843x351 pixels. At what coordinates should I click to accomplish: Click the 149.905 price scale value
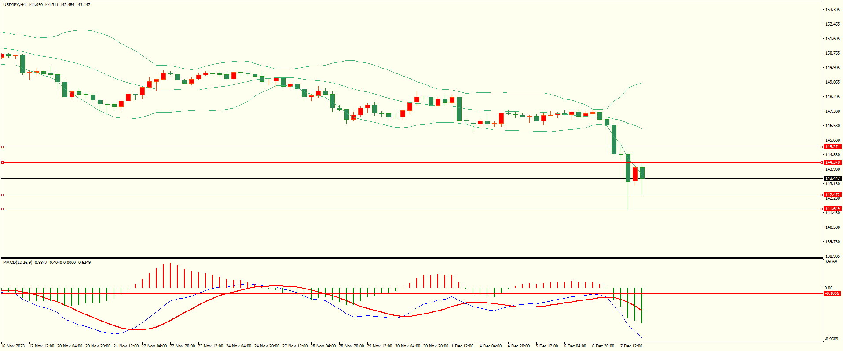833,68
